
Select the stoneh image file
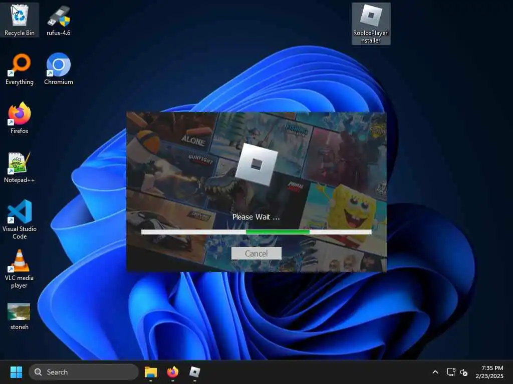(x=20, y=316)
